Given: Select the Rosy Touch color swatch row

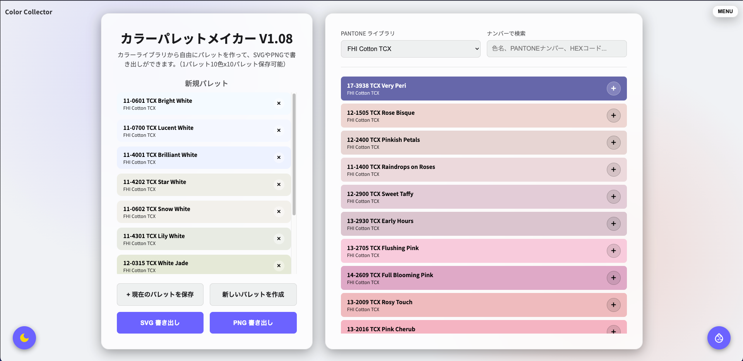Looking at the screenshot, I should [x=484, y=305].
